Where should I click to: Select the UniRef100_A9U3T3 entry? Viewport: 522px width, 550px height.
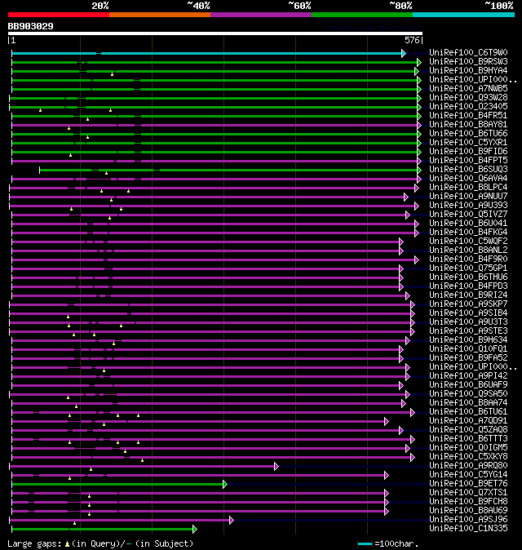pyautogui.click(x=468, y=322)
